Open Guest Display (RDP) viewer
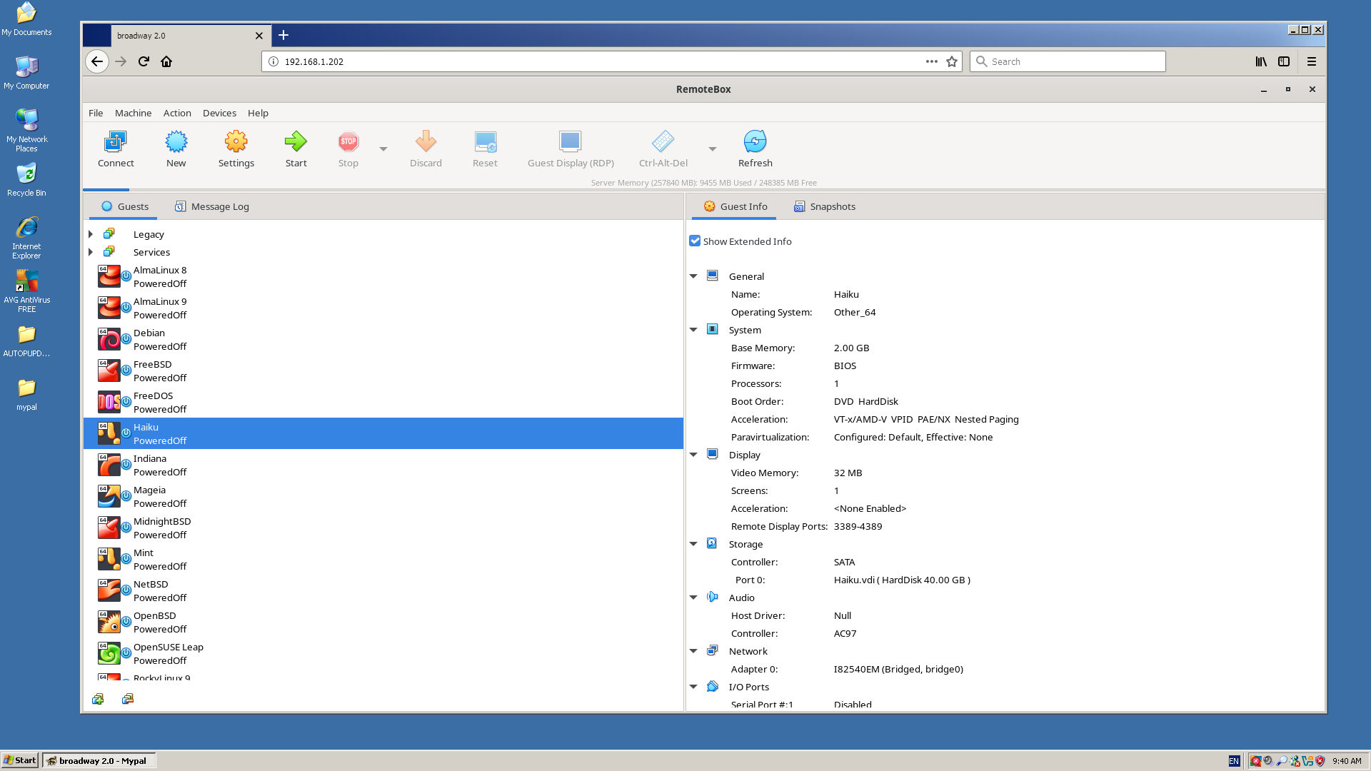 click(570, 148)
